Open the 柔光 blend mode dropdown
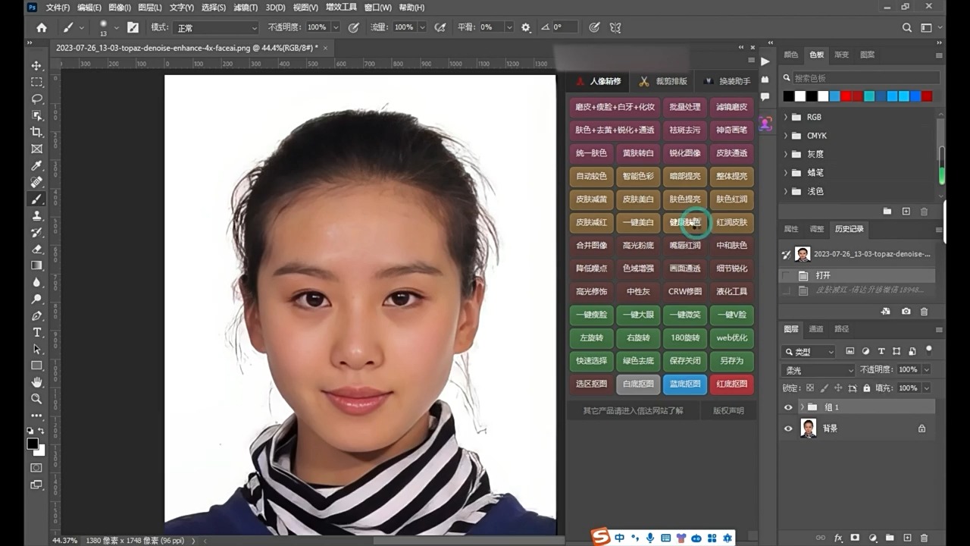Screen dimensions: 970x546 click(x=817, y=369)
